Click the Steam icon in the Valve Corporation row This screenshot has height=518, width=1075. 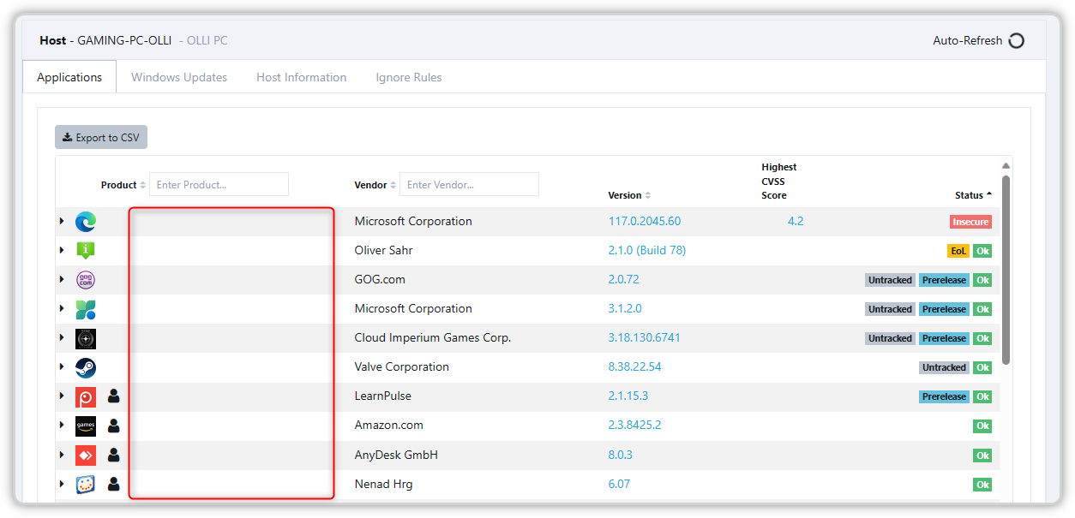pyautogui.click(x=86, y=367)
